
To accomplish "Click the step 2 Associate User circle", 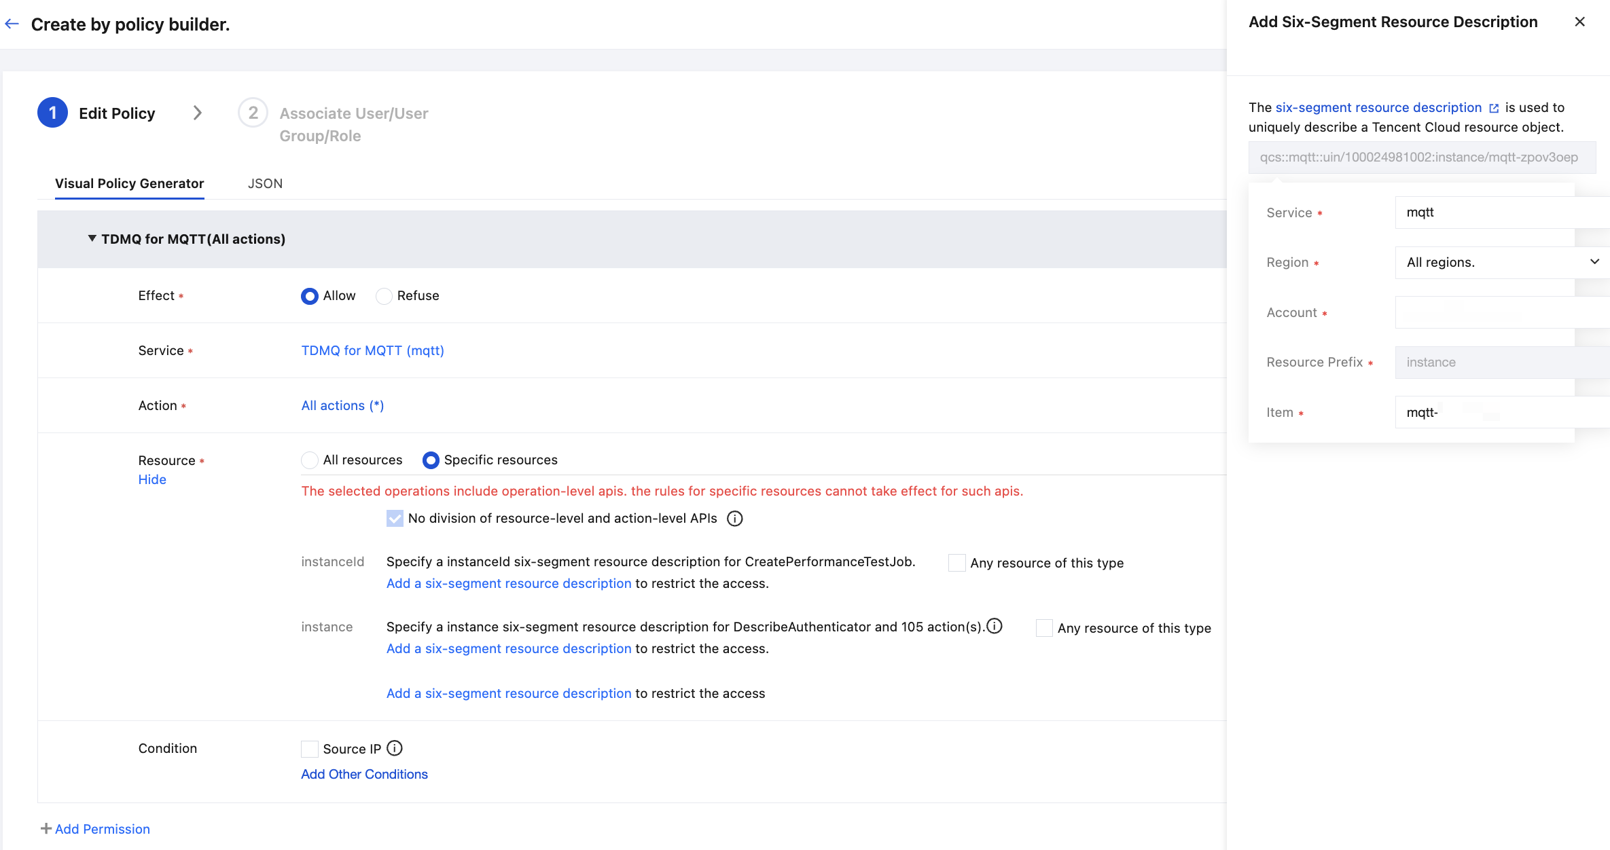I will [x=253, y=113].
